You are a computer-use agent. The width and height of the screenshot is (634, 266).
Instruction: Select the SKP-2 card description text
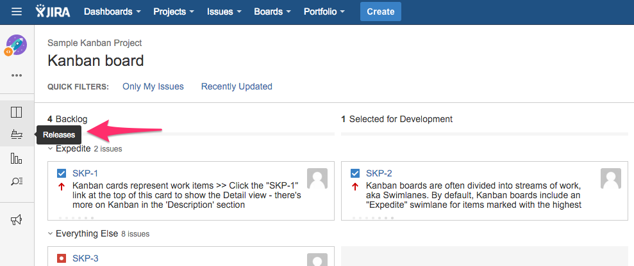474,196
